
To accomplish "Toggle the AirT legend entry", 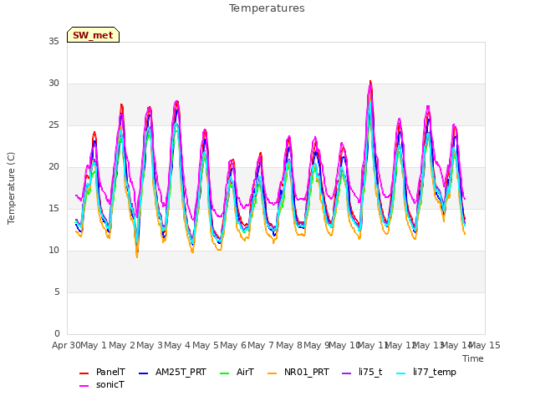I will [237, 372].
